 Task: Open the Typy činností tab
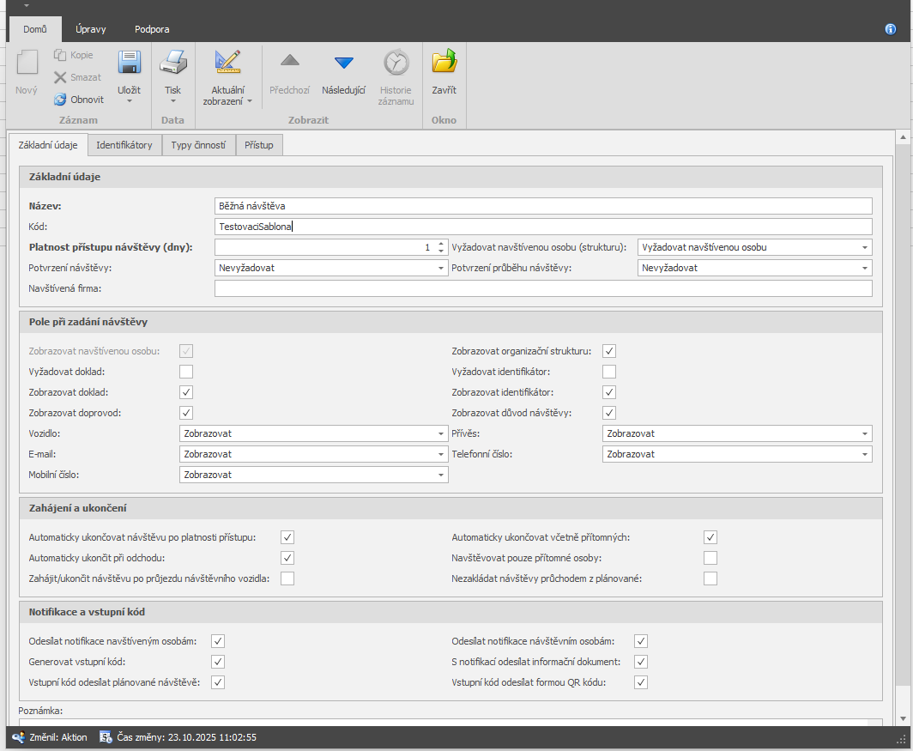[198, 145]
